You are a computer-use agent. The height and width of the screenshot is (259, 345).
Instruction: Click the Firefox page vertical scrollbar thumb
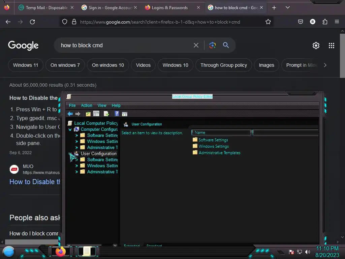click(x=342, y=56)
